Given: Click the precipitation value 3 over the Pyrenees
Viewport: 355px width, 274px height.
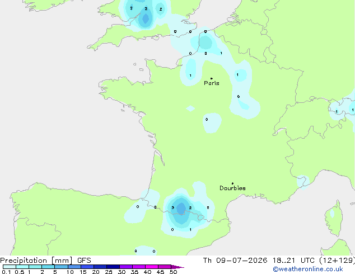Looking at the screenshot, I should tap(173, 208).
